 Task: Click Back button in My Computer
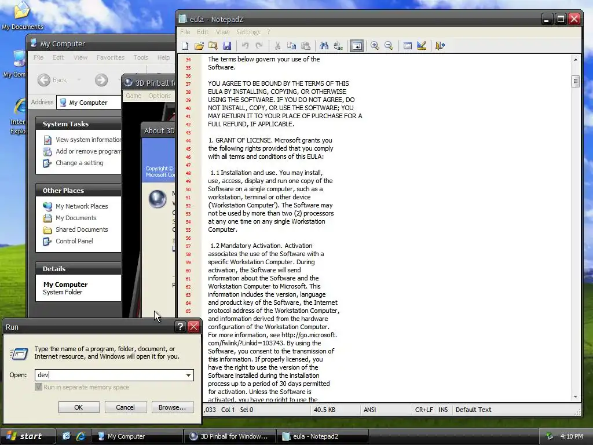point(53,80)
